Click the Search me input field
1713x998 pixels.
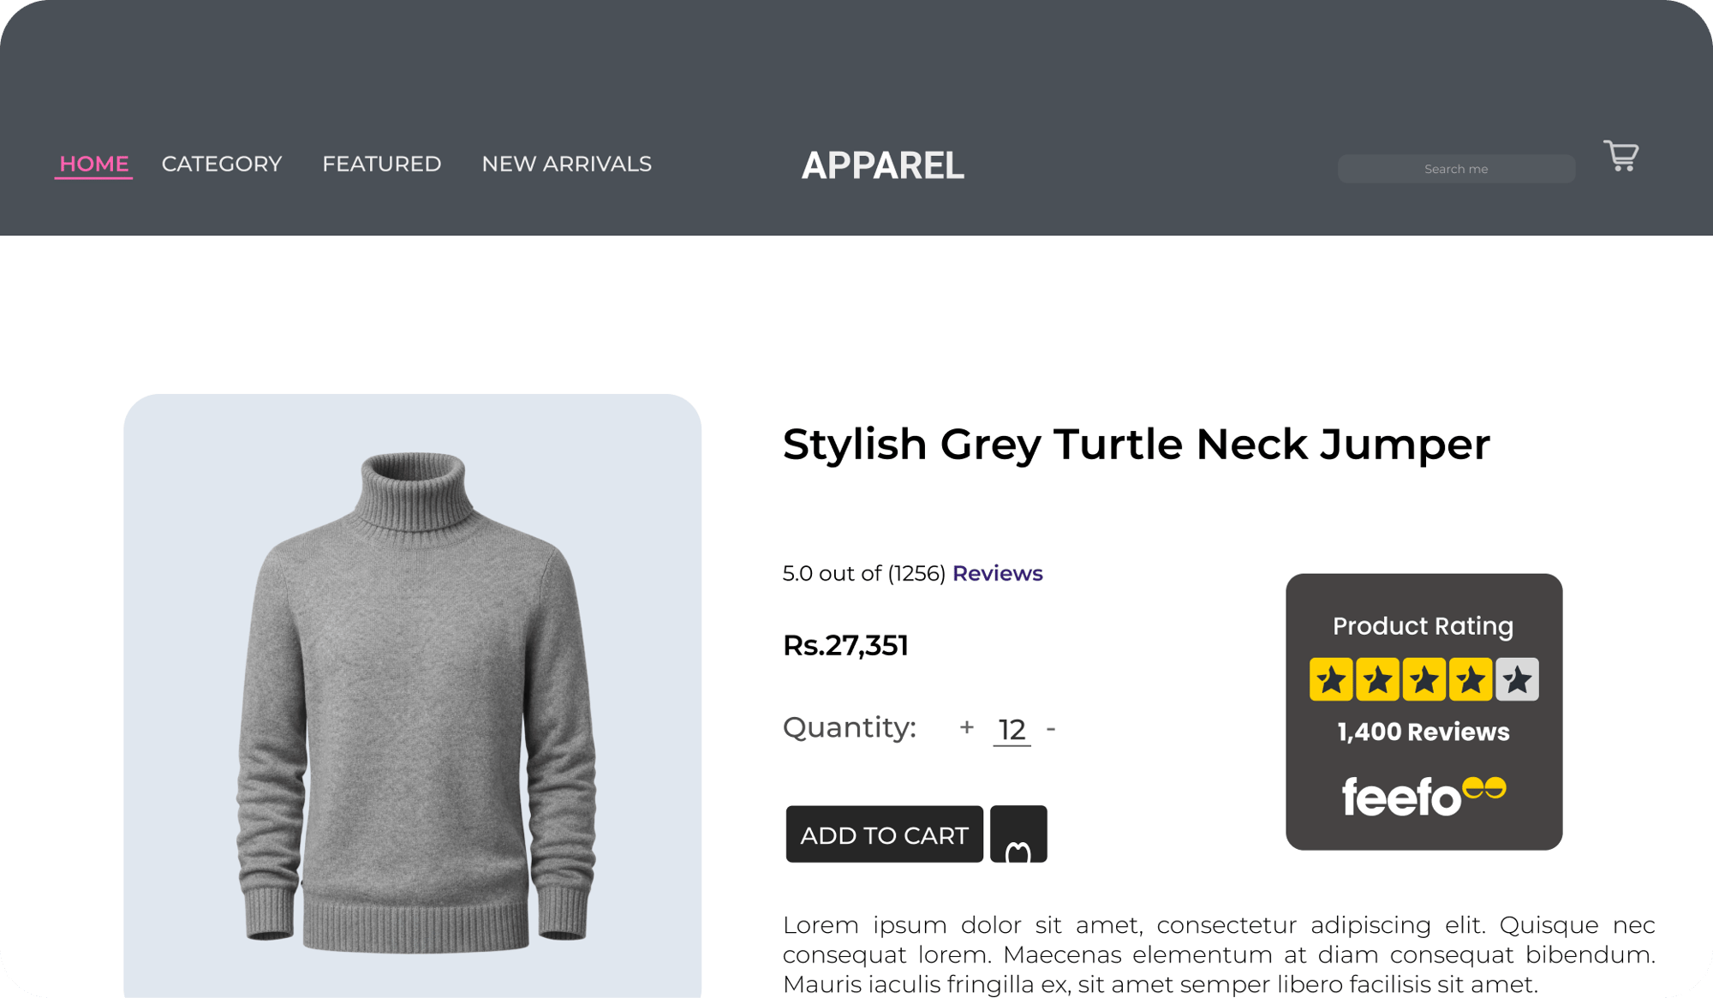tap(1455, 168)
